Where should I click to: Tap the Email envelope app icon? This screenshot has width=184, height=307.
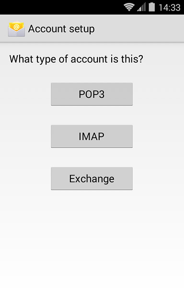click(16, 29)
